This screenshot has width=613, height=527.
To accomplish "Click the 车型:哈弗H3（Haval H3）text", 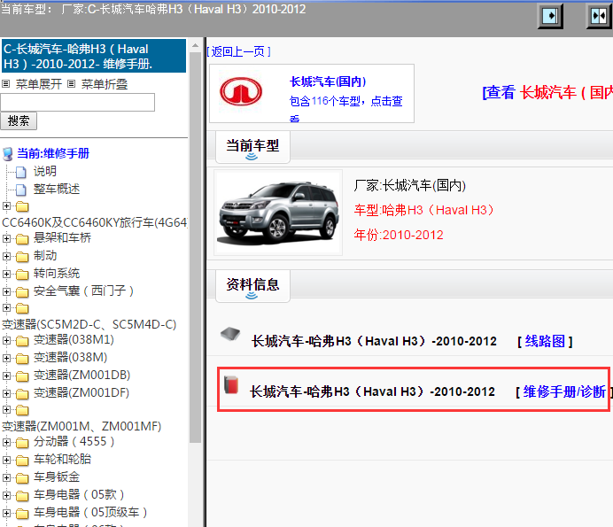I will (424, 210).
